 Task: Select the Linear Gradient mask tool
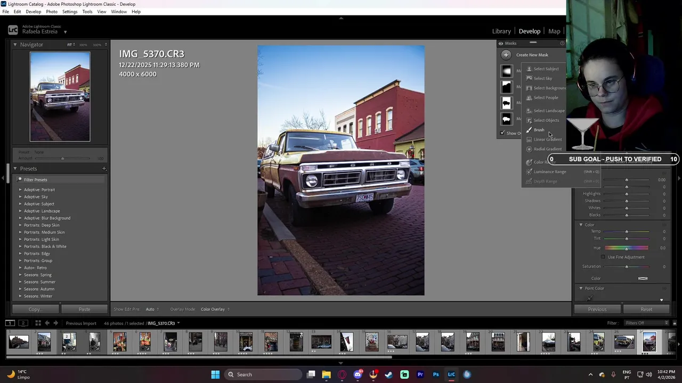pos(543,139)
